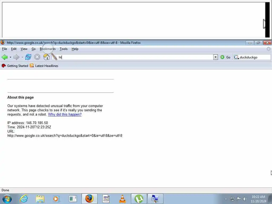This screenshot has height=204, width=272.
Task: Minimize the Firefox window
Action: pos(250,43)
